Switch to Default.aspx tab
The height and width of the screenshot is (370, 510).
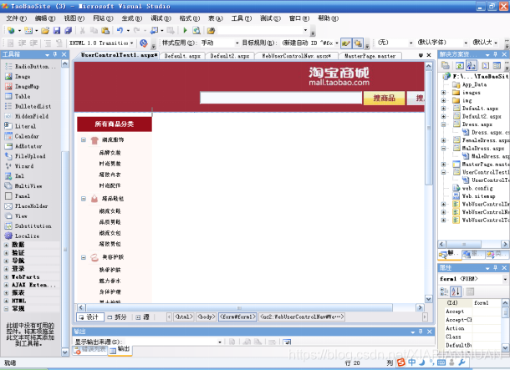point(182,56)
